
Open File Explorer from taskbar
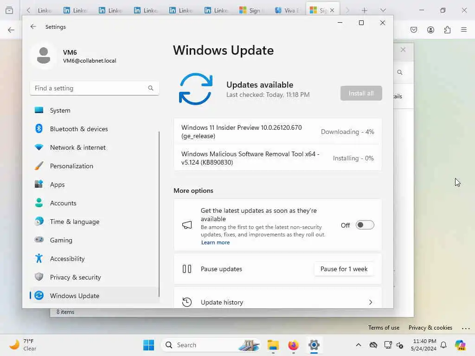click(x=273, y=345)
